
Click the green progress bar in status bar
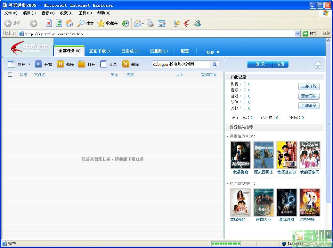click(226, 244)
